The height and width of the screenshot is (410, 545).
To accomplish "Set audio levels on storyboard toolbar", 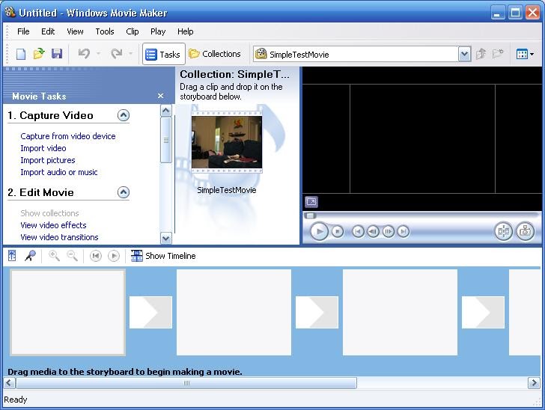I will point(12,256).
